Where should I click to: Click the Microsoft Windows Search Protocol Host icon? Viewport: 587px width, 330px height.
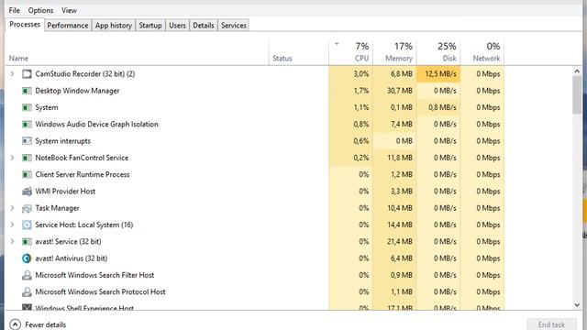(27, 292)
